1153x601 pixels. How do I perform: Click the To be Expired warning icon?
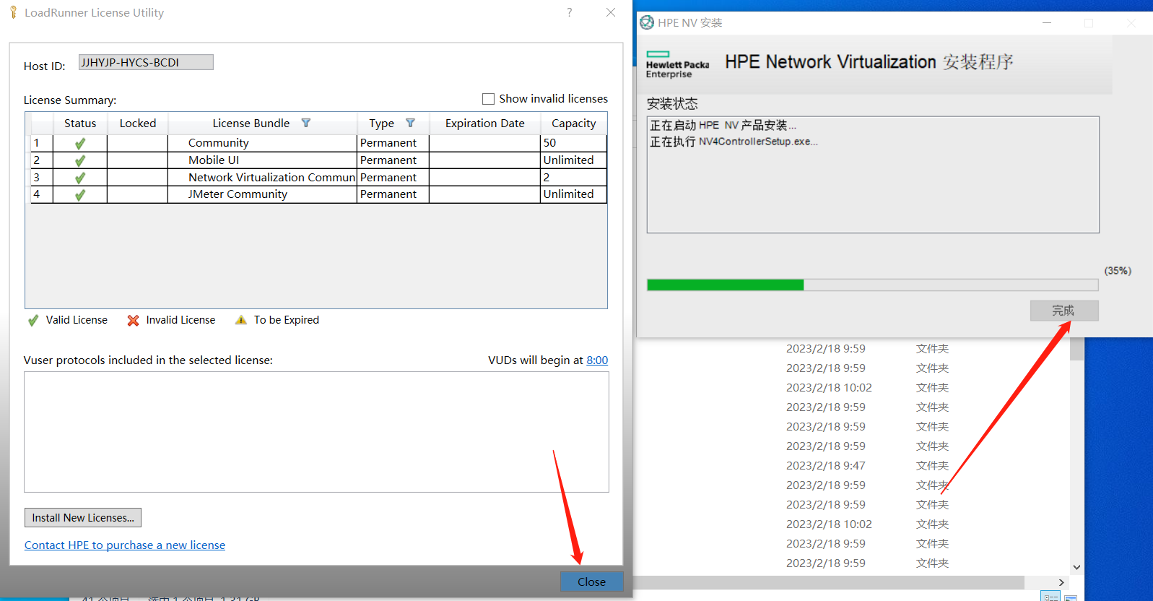point(241,320)
